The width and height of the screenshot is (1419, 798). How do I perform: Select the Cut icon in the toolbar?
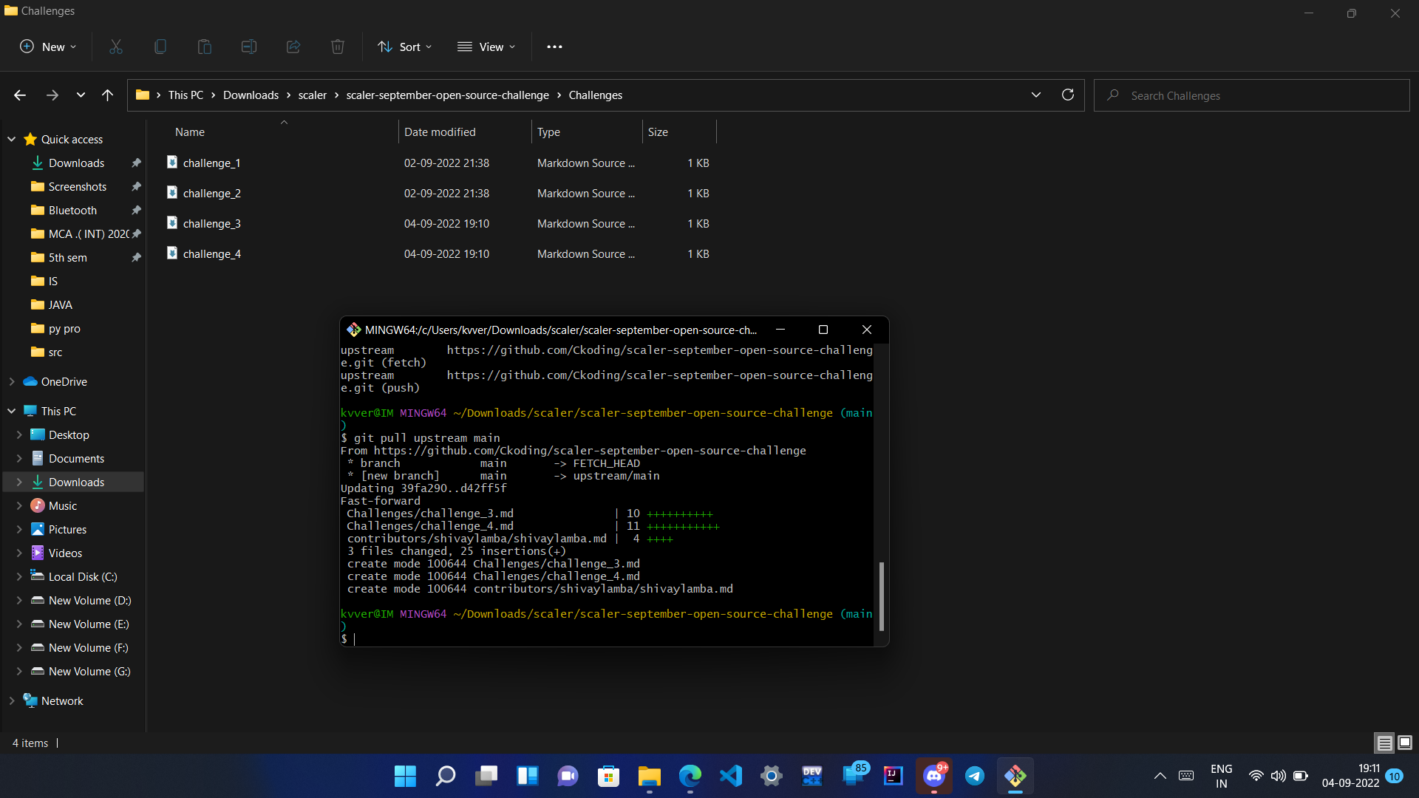pyautogui.click(x=115, y=46)
